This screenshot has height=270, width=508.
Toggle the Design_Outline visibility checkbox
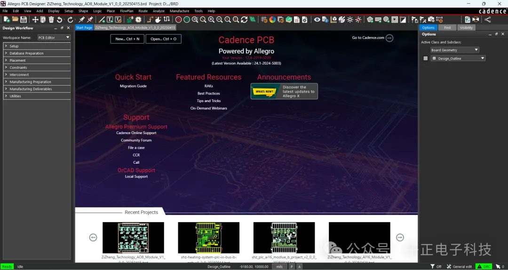[x=425, y=58]
